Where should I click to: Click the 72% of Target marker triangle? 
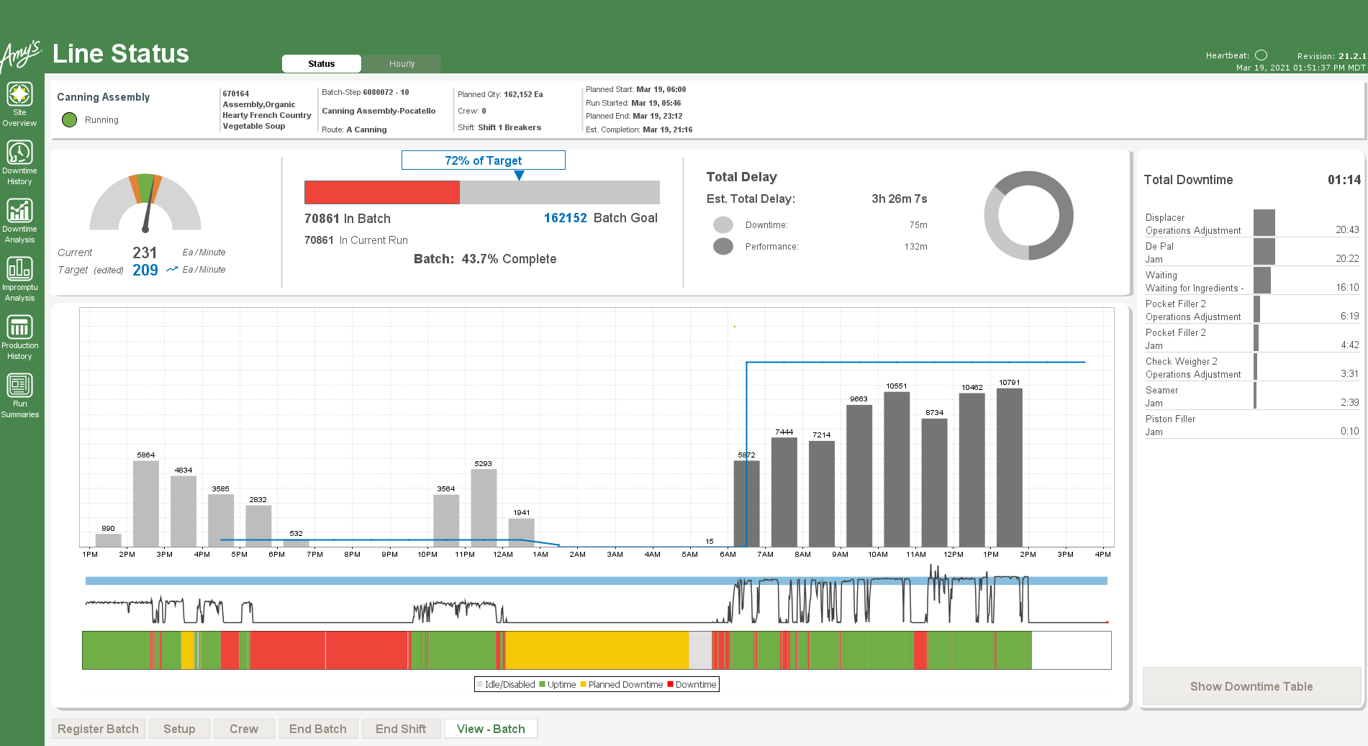[519, 176]
